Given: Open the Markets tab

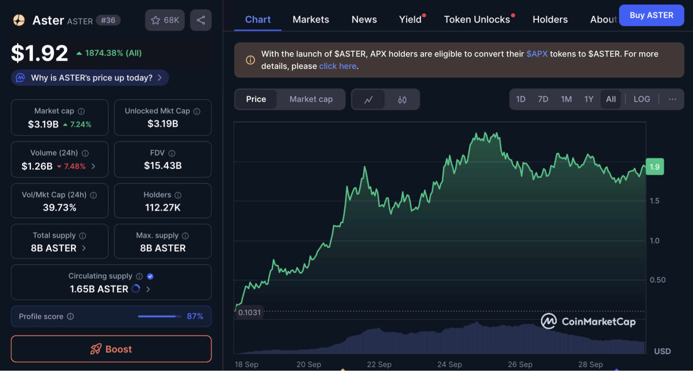Looking at the screenshot, I should [311, 19].
